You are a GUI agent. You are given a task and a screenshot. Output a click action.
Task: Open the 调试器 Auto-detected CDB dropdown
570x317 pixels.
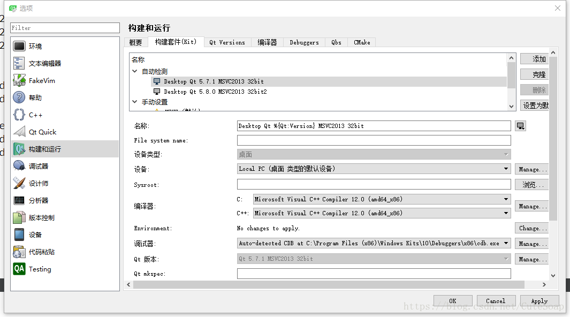tap(374, 243)
